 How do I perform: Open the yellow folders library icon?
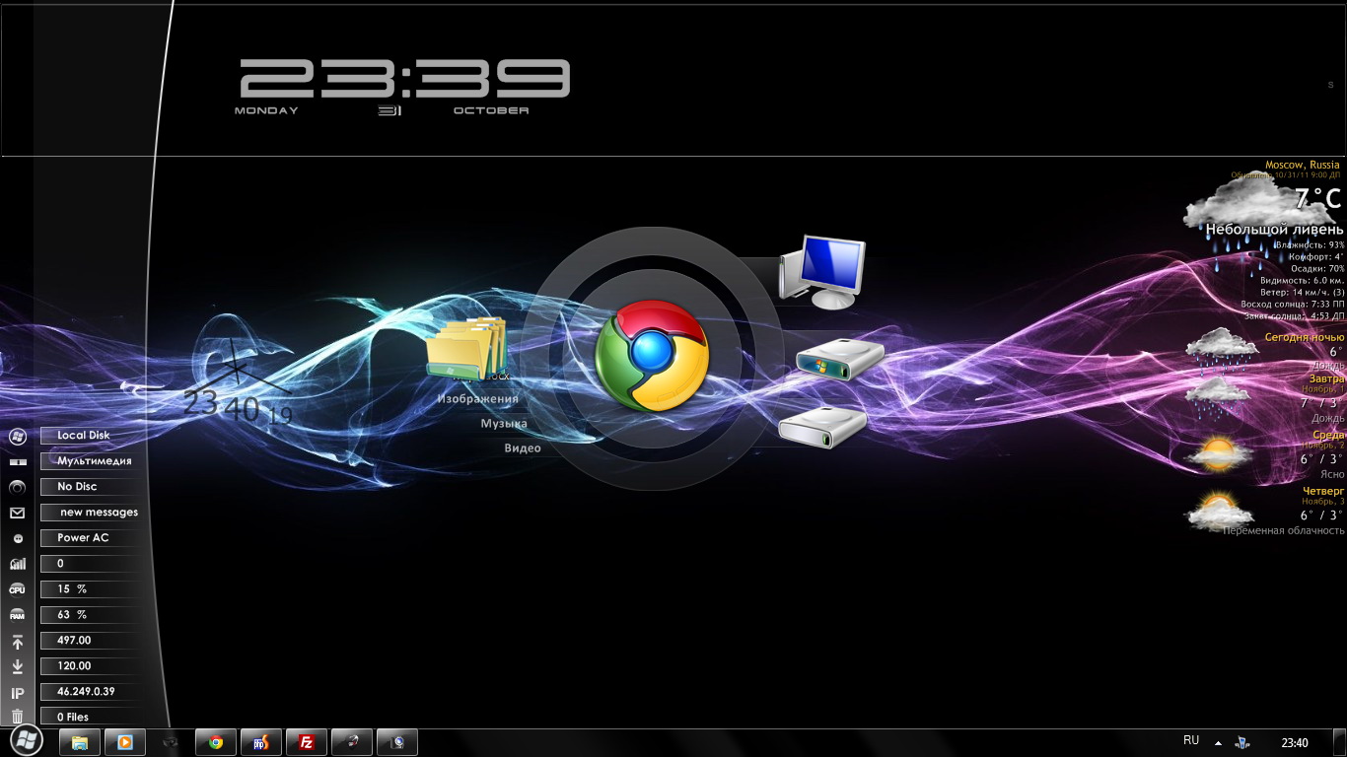click(467, 349)
